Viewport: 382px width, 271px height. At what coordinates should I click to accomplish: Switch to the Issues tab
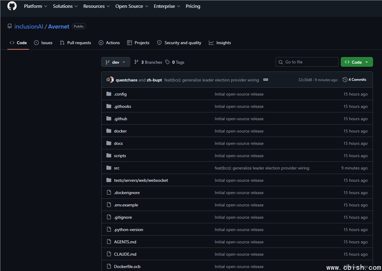pyautogui.click(x=43, y=43)
